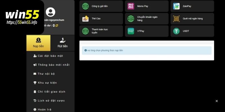Click the Rút tiền hand-with-dollar icon

click(x=62, y=40)
